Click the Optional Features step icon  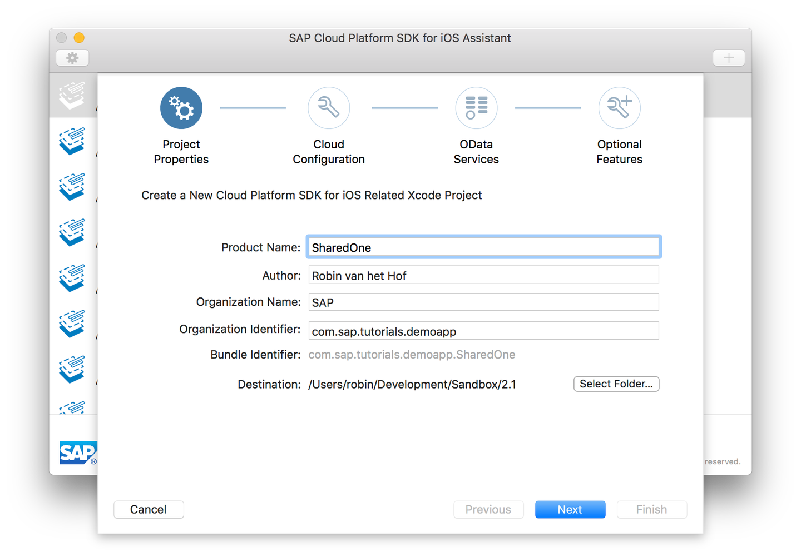619,108
